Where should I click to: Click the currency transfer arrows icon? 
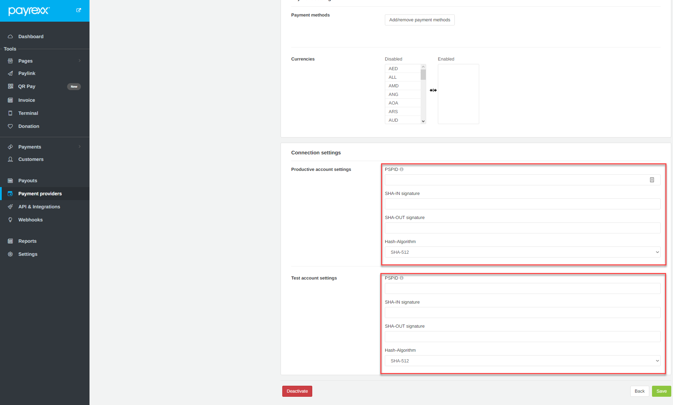tap(433, 90)
